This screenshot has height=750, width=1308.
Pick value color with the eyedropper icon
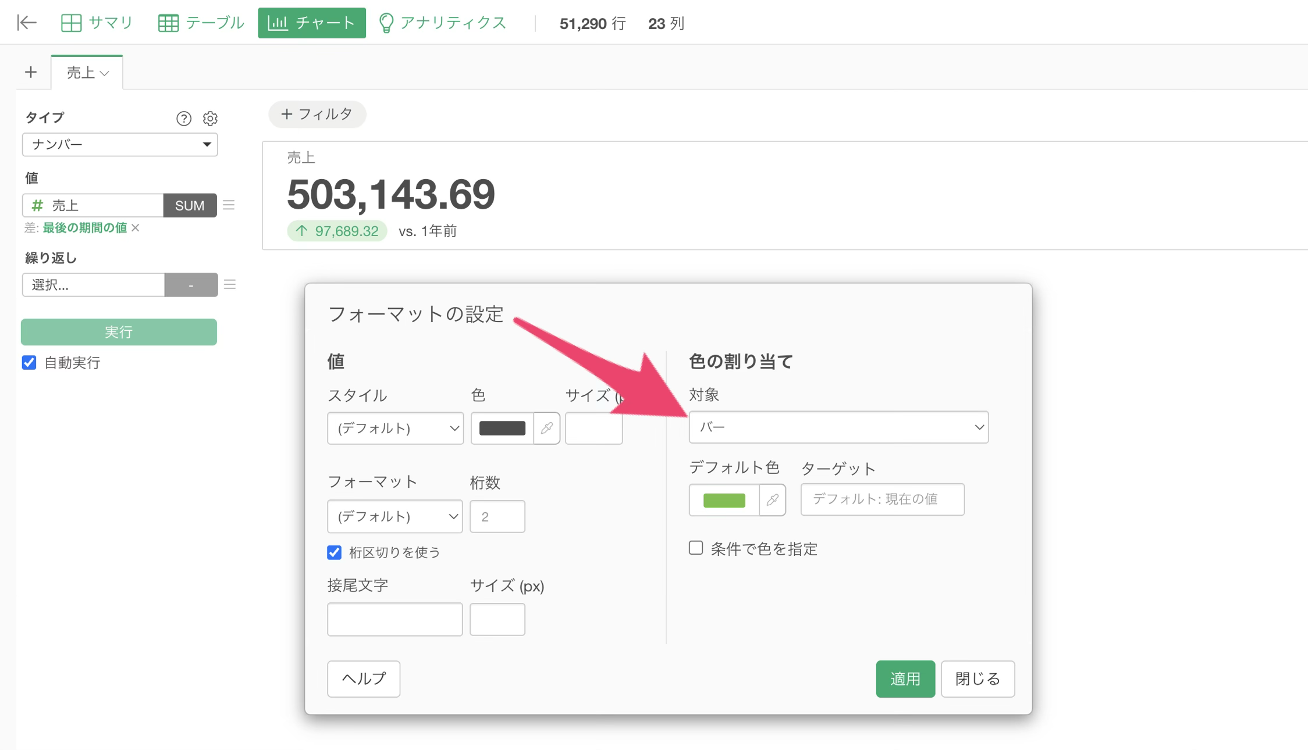(x=546, y=428)
